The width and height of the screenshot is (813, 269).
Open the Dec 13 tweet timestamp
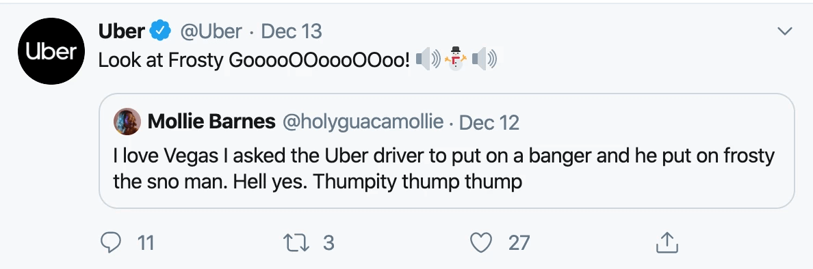tap(292, 31)
